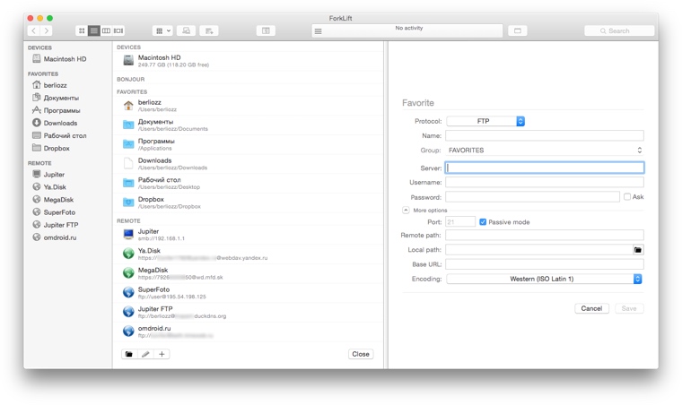Open the Group FAVORITES dropdown
Image resolution: width=682 pixels, height=405 pixels.
[x=545, y=151]
